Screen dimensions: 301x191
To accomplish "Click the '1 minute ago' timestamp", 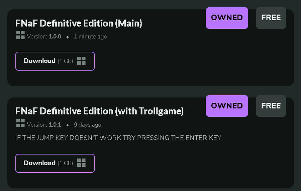I will [90, 36].
